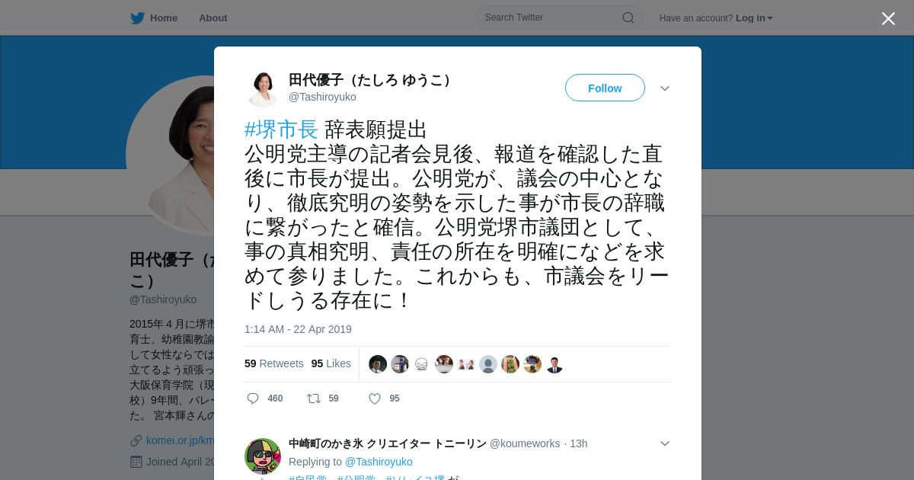
Task: Expand the reply's more-options chevron
Action: coord(665,443)
